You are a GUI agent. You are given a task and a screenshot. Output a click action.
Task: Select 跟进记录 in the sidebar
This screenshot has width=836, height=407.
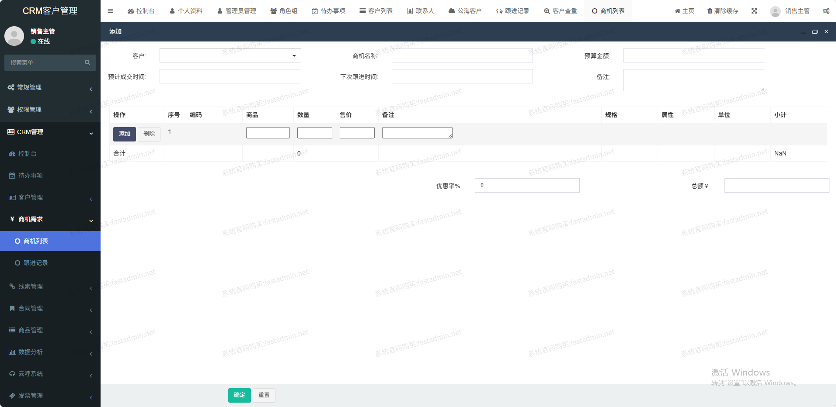point(35,263)
